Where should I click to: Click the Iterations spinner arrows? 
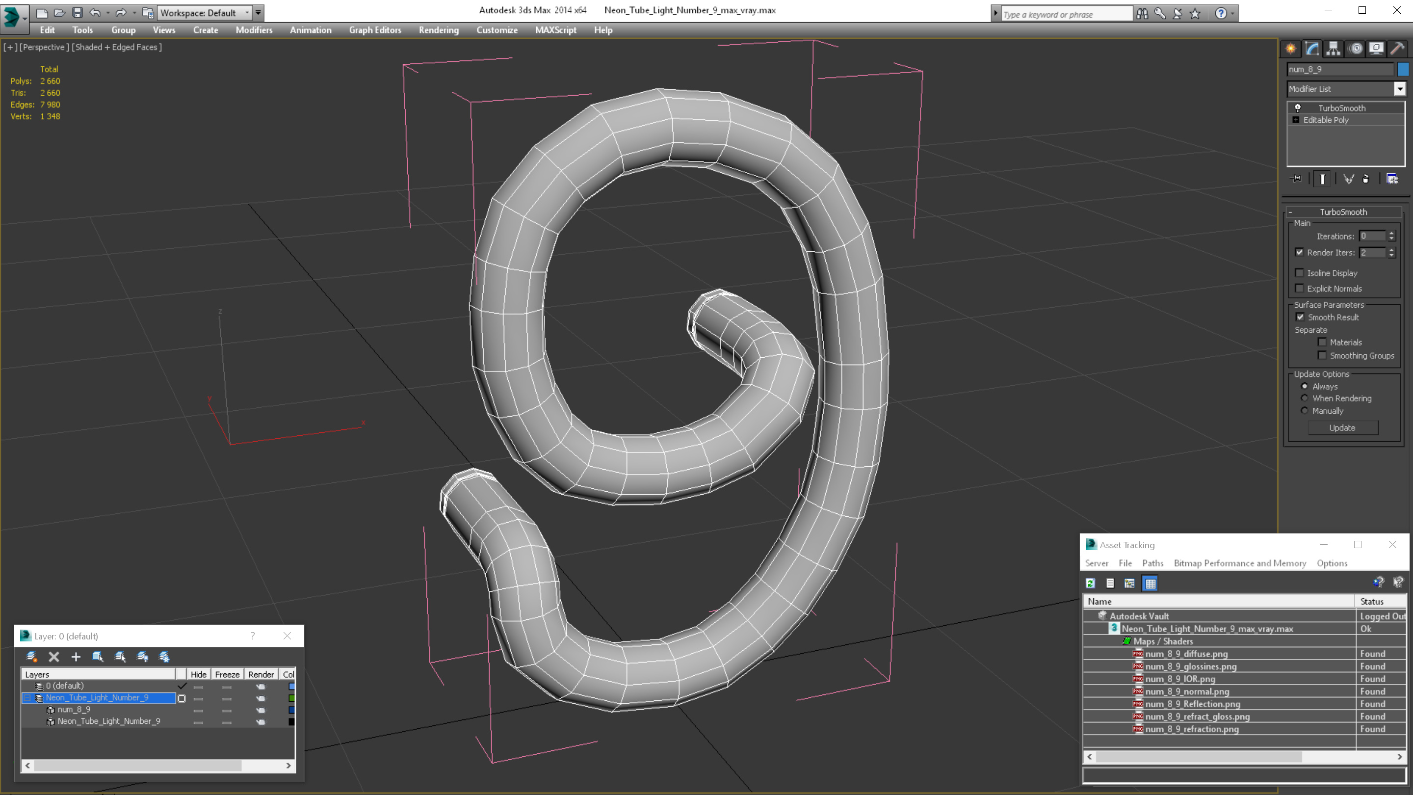(1391, 236)
